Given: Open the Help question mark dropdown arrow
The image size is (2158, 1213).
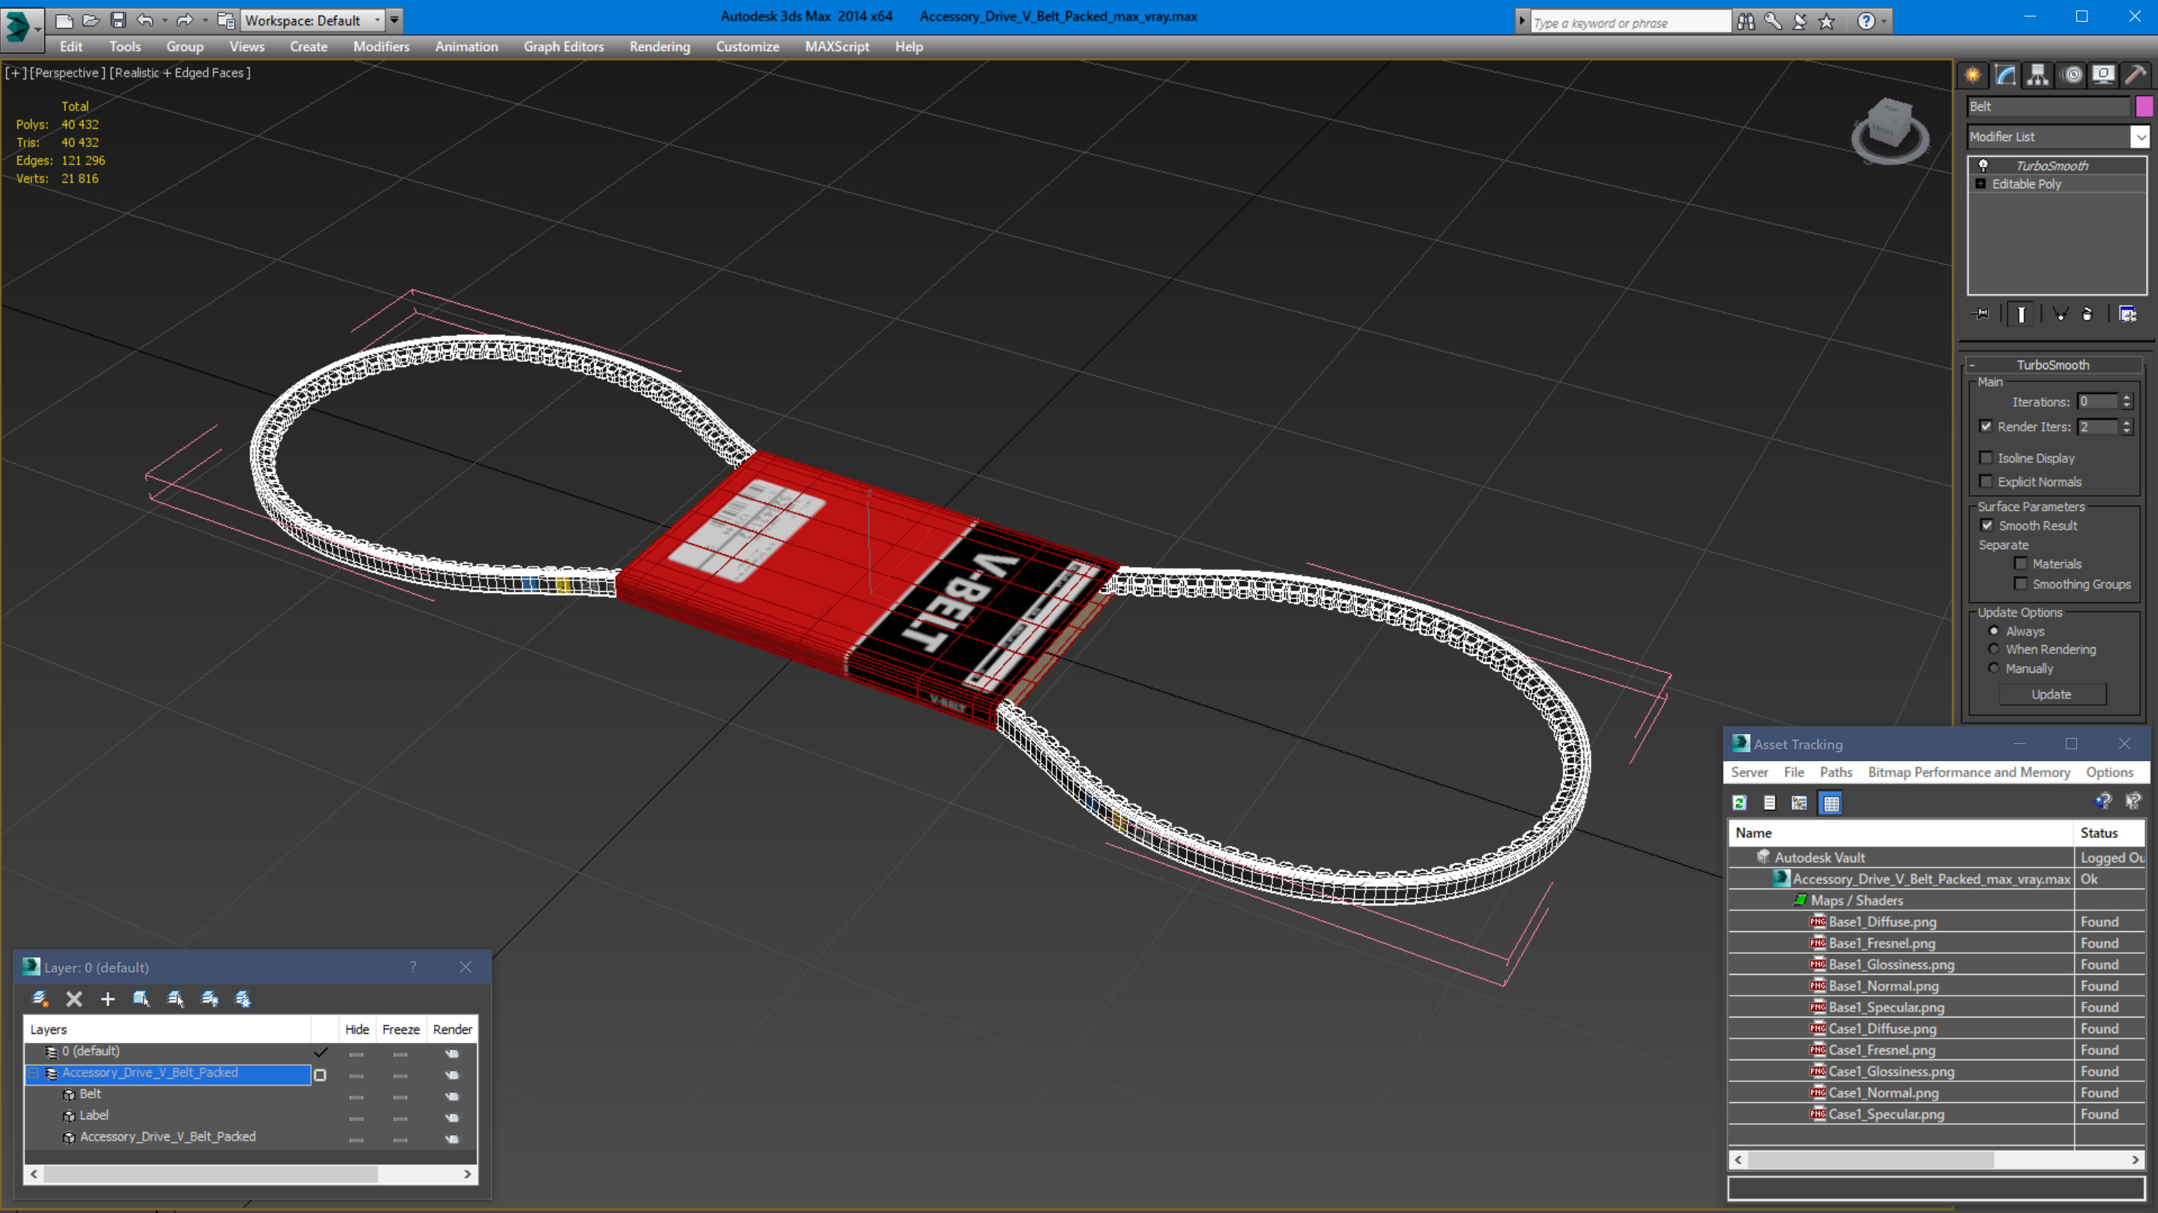Looking at the screenshot, I should coord(1884,22).
